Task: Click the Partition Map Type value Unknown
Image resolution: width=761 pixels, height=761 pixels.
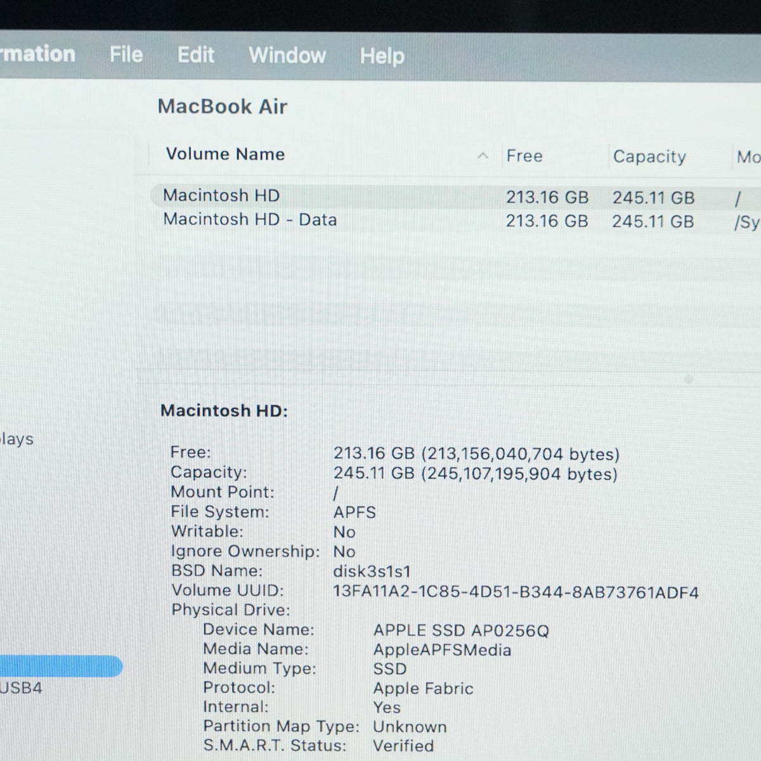Action: point(410,727)
